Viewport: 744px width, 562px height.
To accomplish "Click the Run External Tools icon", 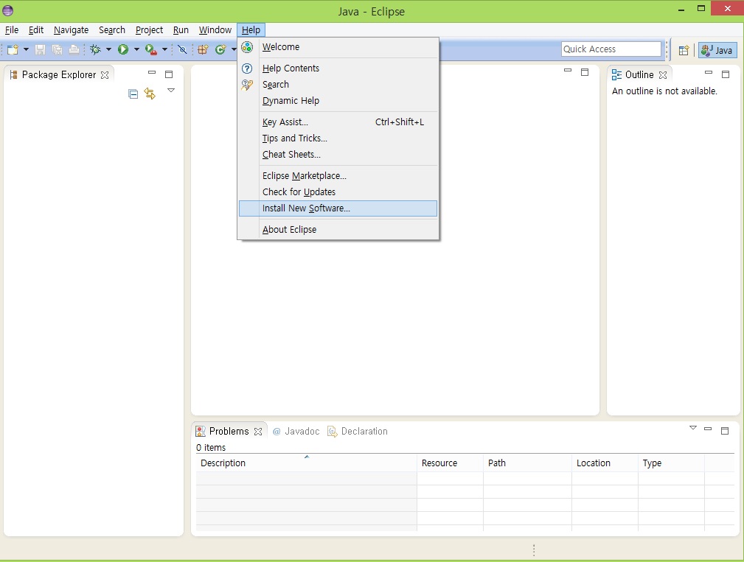I will pos(150,49).
